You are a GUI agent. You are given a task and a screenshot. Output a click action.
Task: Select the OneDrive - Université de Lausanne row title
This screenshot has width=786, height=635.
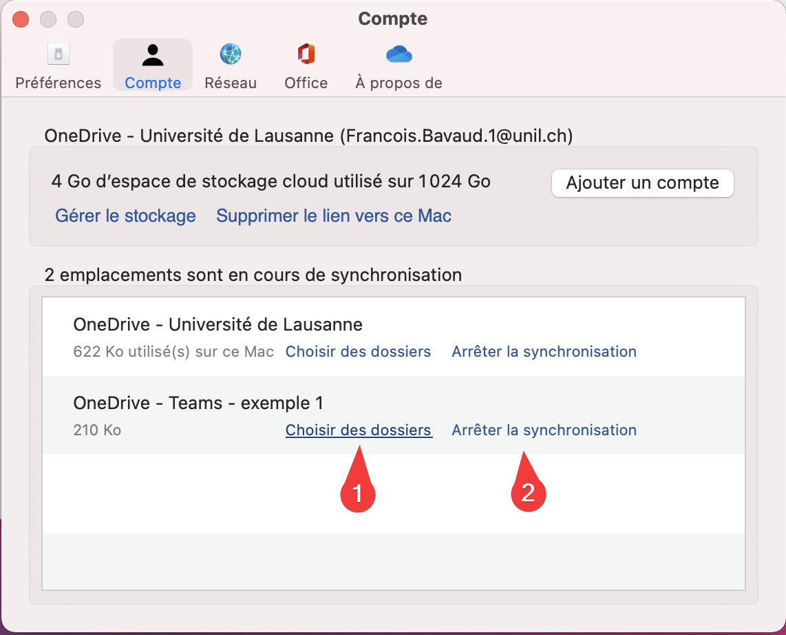[x=217, y=324]
